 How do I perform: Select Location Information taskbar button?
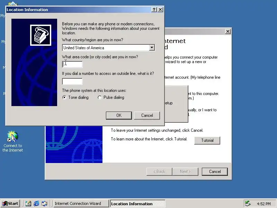click(137, 203)
